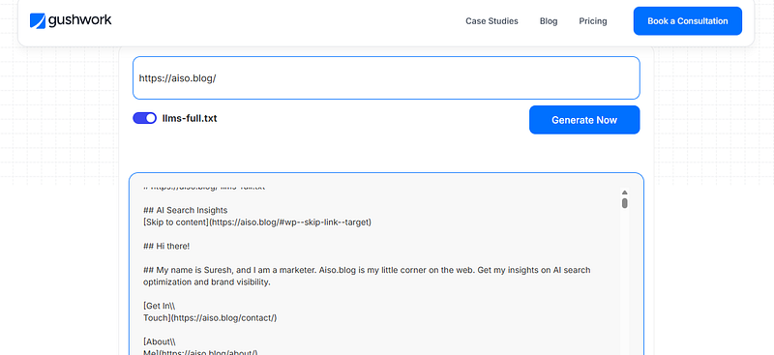Click the output area scrollbar thumb

624,203
